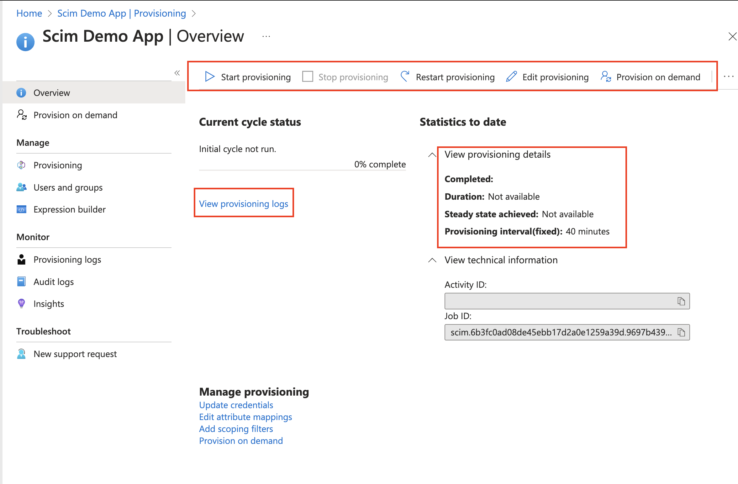Collapse View technical information section

[432, 260]
